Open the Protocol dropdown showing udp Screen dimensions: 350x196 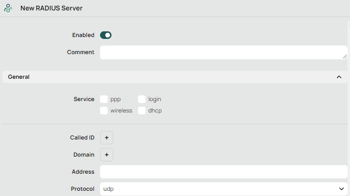224,189
